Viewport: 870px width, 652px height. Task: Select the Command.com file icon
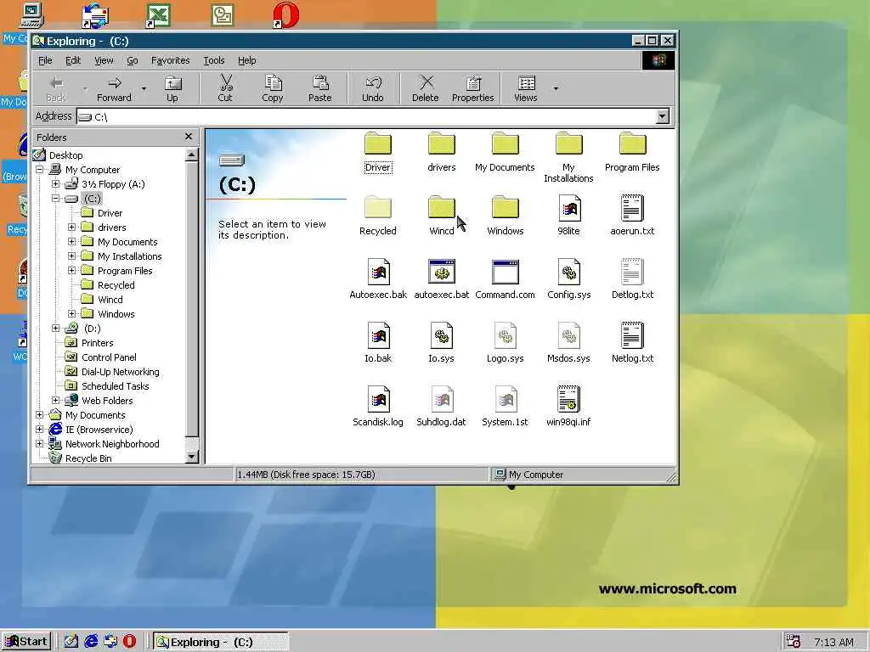505,272
